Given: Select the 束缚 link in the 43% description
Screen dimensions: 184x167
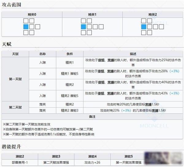Looking at the screenshot, I should pos(110,93).
